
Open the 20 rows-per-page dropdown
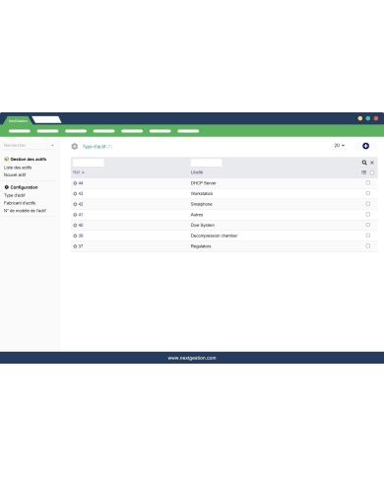coord(340,145)
